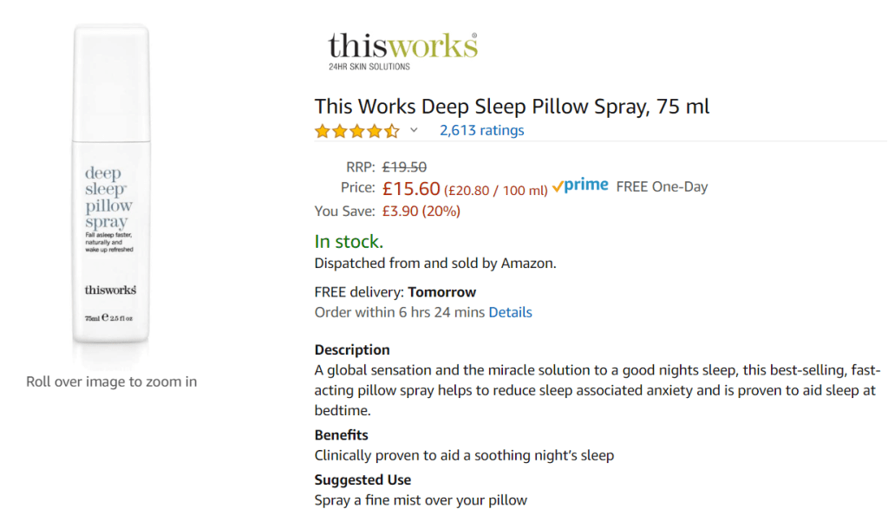
Task: Expand the star rating breakdown chevron
Action: pos(412,131)
